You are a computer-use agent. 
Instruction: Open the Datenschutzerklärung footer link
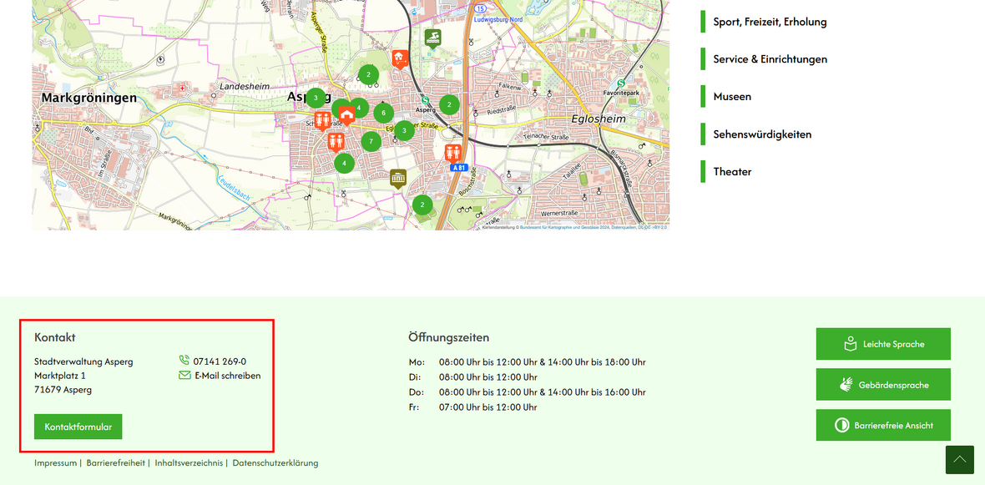click(275, 462)
